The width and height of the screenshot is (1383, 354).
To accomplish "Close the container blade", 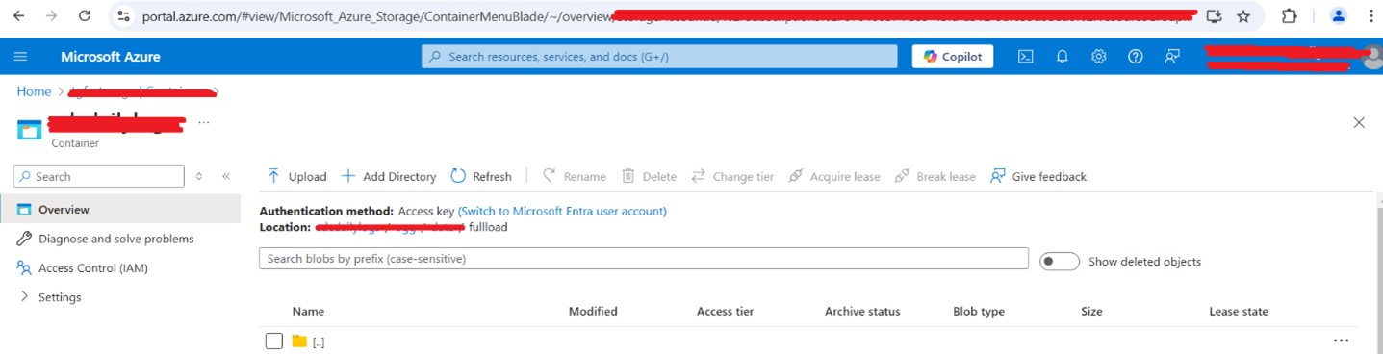I will coord(1359,123).
